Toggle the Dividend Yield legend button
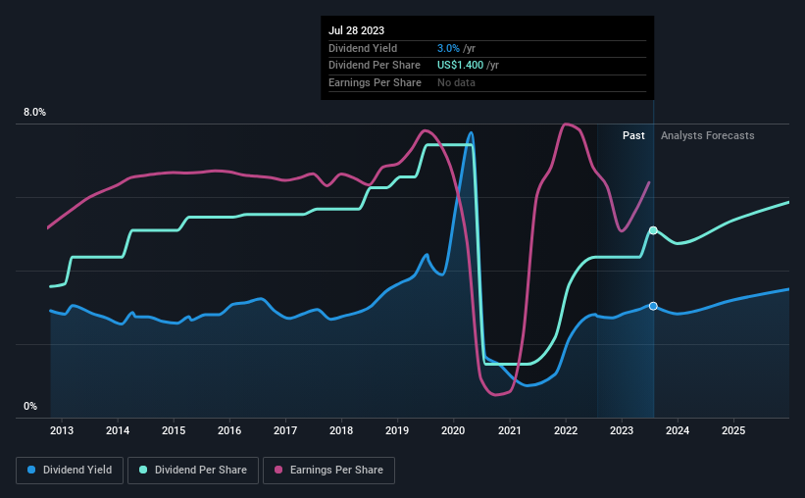Image resolution: width=805 pixels, height=498 pixels. 70,470
